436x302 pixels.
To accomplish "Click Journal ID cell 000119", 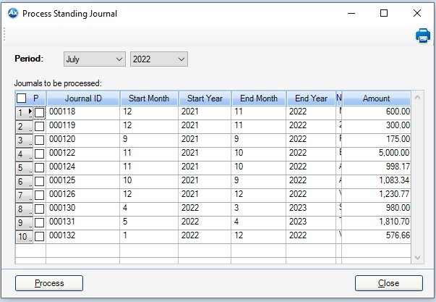I will click(83, 127).
